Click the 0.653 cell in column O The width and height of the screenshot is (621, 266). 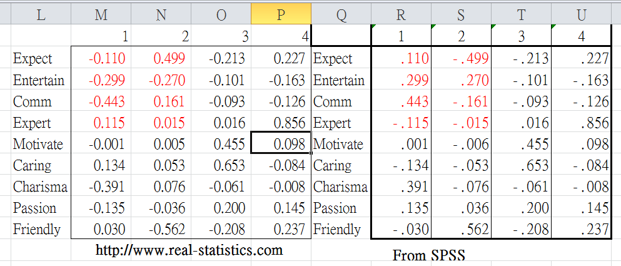click(x=221, y=165)
